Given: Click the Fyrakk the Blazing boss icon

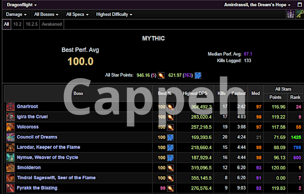Looking at the screenshot, I should (10, 188).
